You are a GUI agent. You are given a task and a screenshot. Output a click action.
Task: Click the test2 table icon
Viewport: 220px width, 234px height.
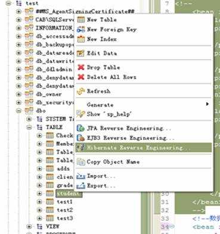tap(49, 210)
